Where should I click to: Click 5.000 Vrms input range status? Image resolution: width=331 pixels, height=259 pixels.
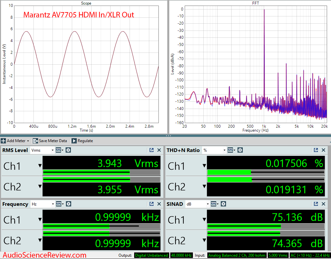coord(278,255)
